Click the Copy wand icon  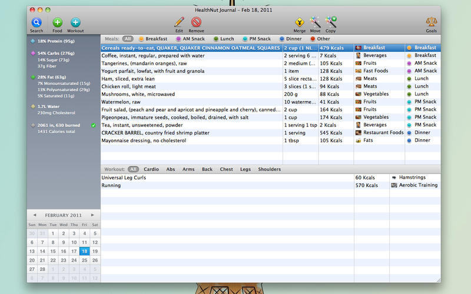coord(331,22)
